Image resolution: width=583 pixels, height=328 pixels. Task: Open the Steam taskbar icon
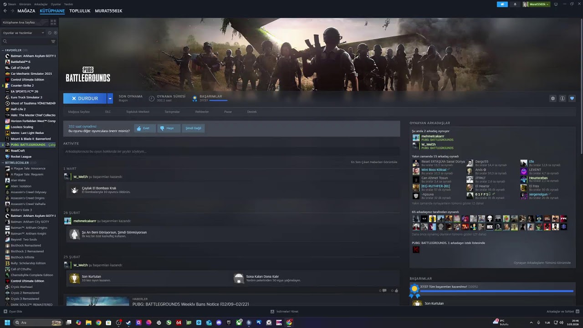tap(128, 323)
